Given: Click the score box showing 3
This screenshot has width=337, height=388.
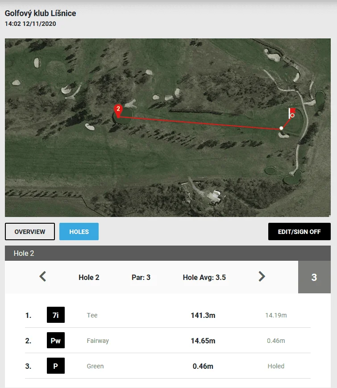Looking at the screenshot, I should tap(314, 277).
